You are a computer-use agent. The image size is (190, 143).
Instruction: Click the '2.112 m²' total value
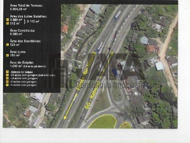tap(33, 21)
